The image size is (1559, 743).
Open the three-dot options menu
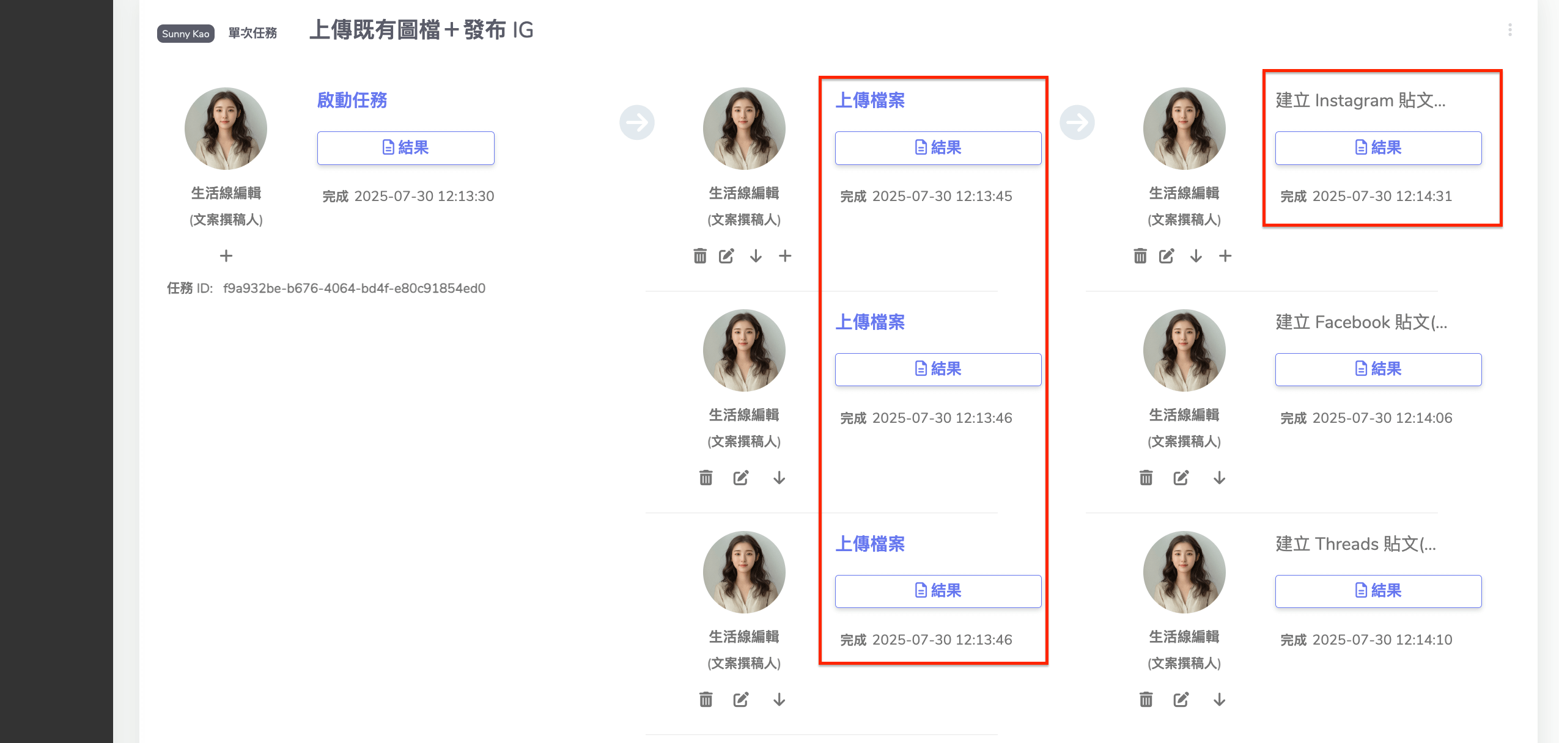1510,30
